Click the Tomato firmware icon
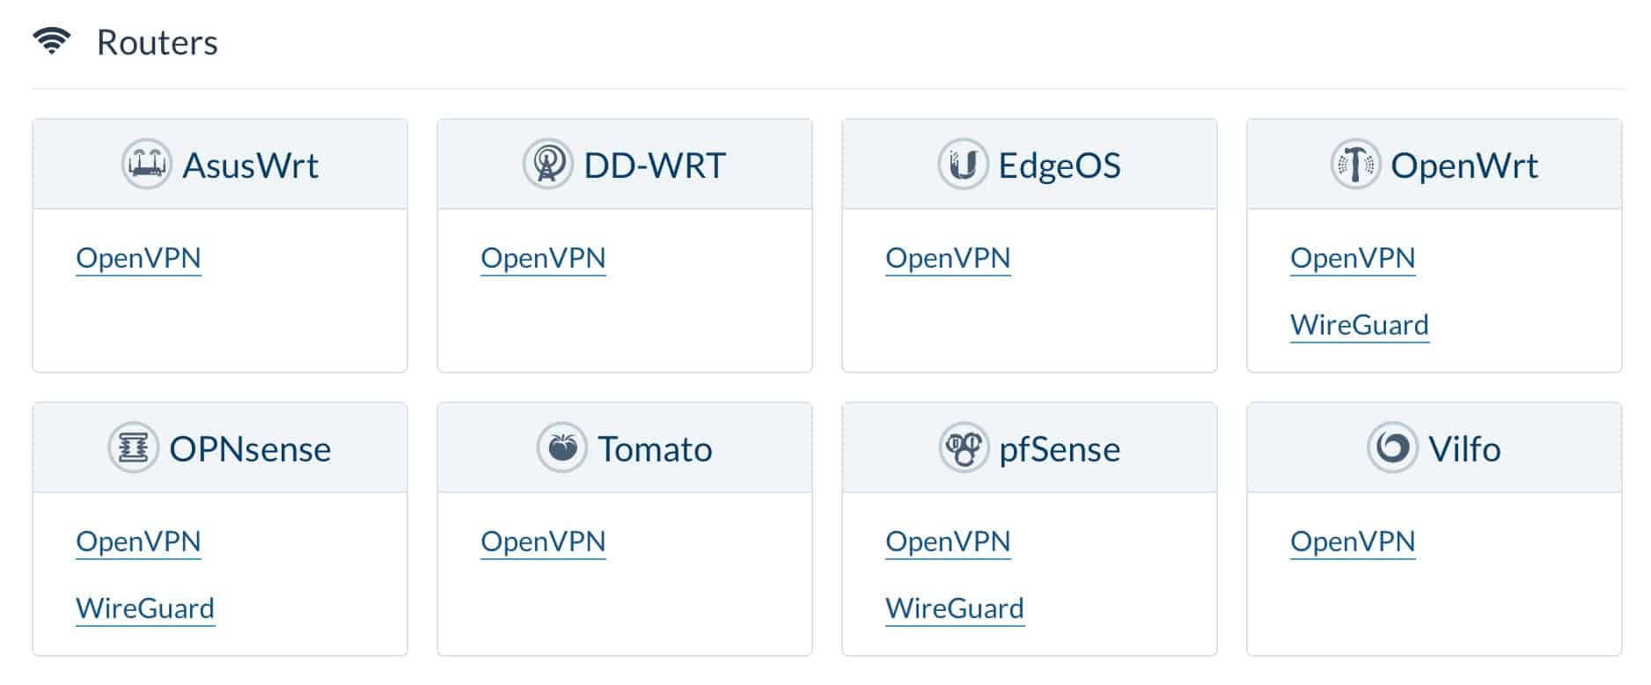The image size is (1651, 685). click(x=561, y=447)
